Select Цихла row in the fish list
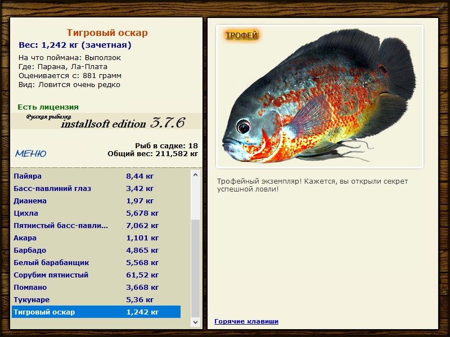Screen dimensions: 450x337 click(96, 213)
